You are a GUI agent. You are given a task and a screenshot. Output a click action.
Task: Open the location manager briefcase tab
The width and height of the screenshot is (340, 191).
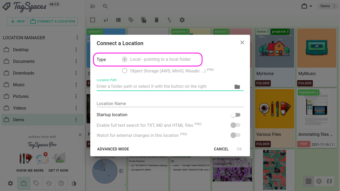(24, 183)
